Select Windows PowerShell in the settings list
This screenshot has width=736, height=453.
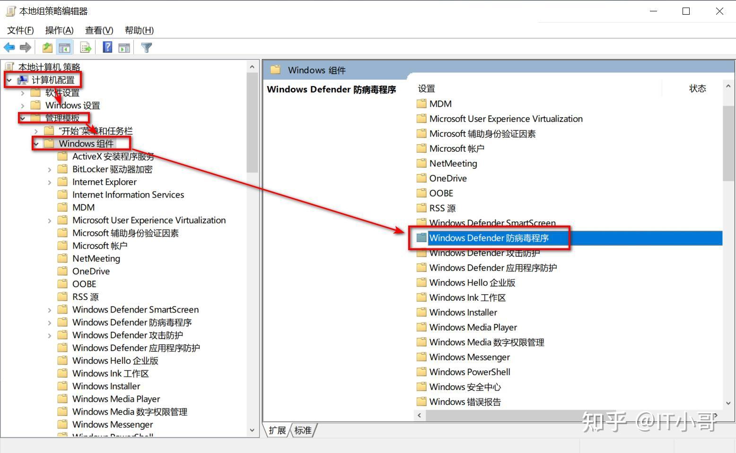click(x=469, y=372)
